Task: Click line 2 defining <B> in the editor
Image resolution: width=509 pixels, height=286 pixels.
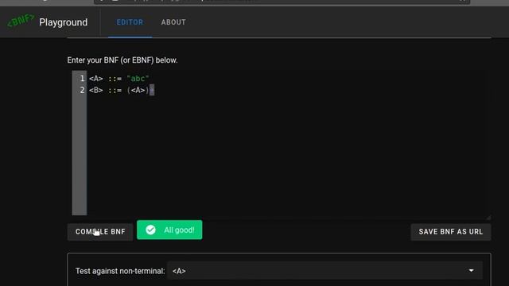Action: (x=122, y=90)
